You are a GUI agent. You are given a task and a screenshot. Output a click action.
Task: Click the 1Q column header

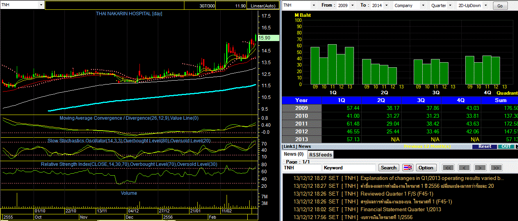tap(341, 101)
